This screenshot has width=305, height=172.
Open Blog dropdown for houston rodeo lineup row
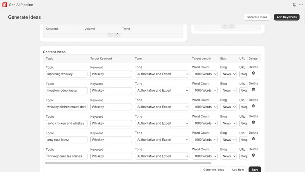pyautogui.click(x=228, y=91)
